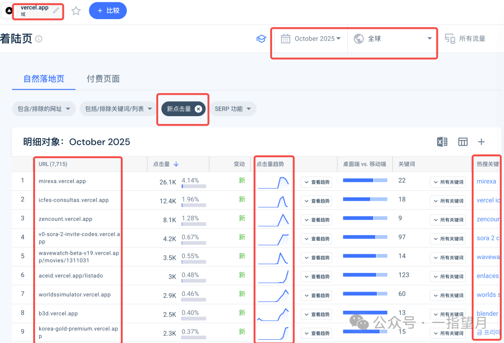Click the desktop vs mobile bar for b3d row
504x343 pixels.
(x=365, y=313)
